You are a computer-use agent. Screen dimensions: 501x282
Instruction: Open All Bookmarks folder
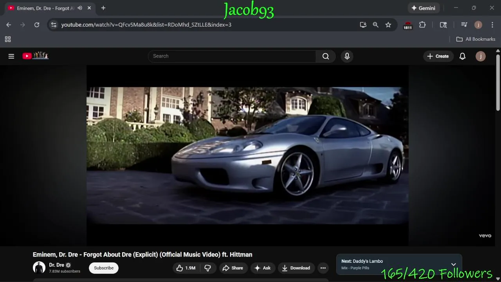click(x=476, y=39)
